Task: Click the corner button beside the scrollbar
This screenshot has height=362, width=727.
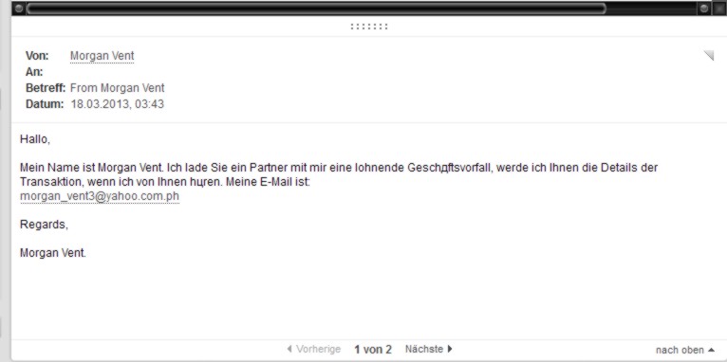Action: coord(718,9)
